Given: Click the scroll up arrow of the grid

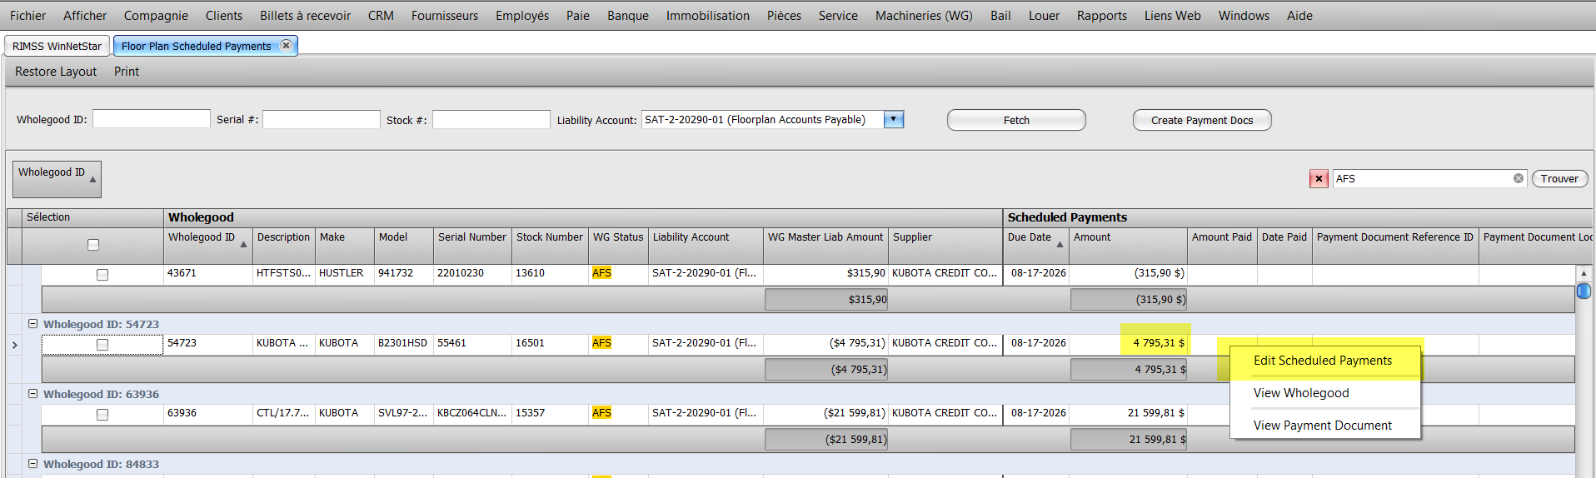Looking at the screenshot, I should coord(1584,273).
